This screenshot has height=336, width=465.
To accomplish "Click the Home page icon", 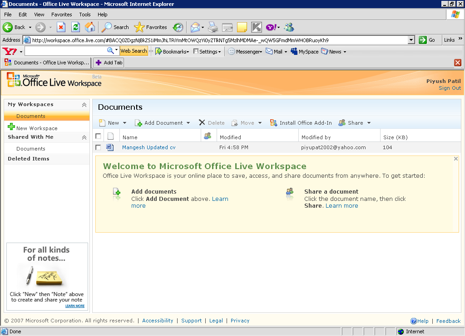I will [90, 28].
